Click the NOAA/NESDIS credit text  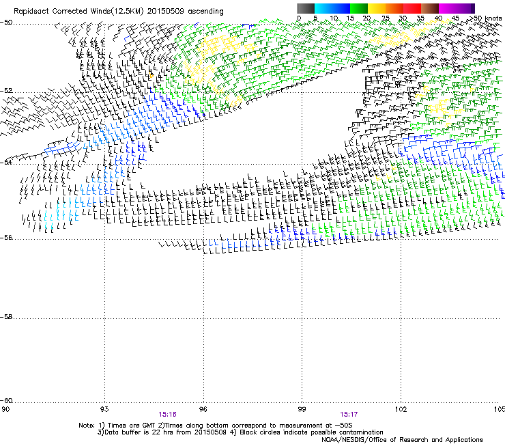402,440
